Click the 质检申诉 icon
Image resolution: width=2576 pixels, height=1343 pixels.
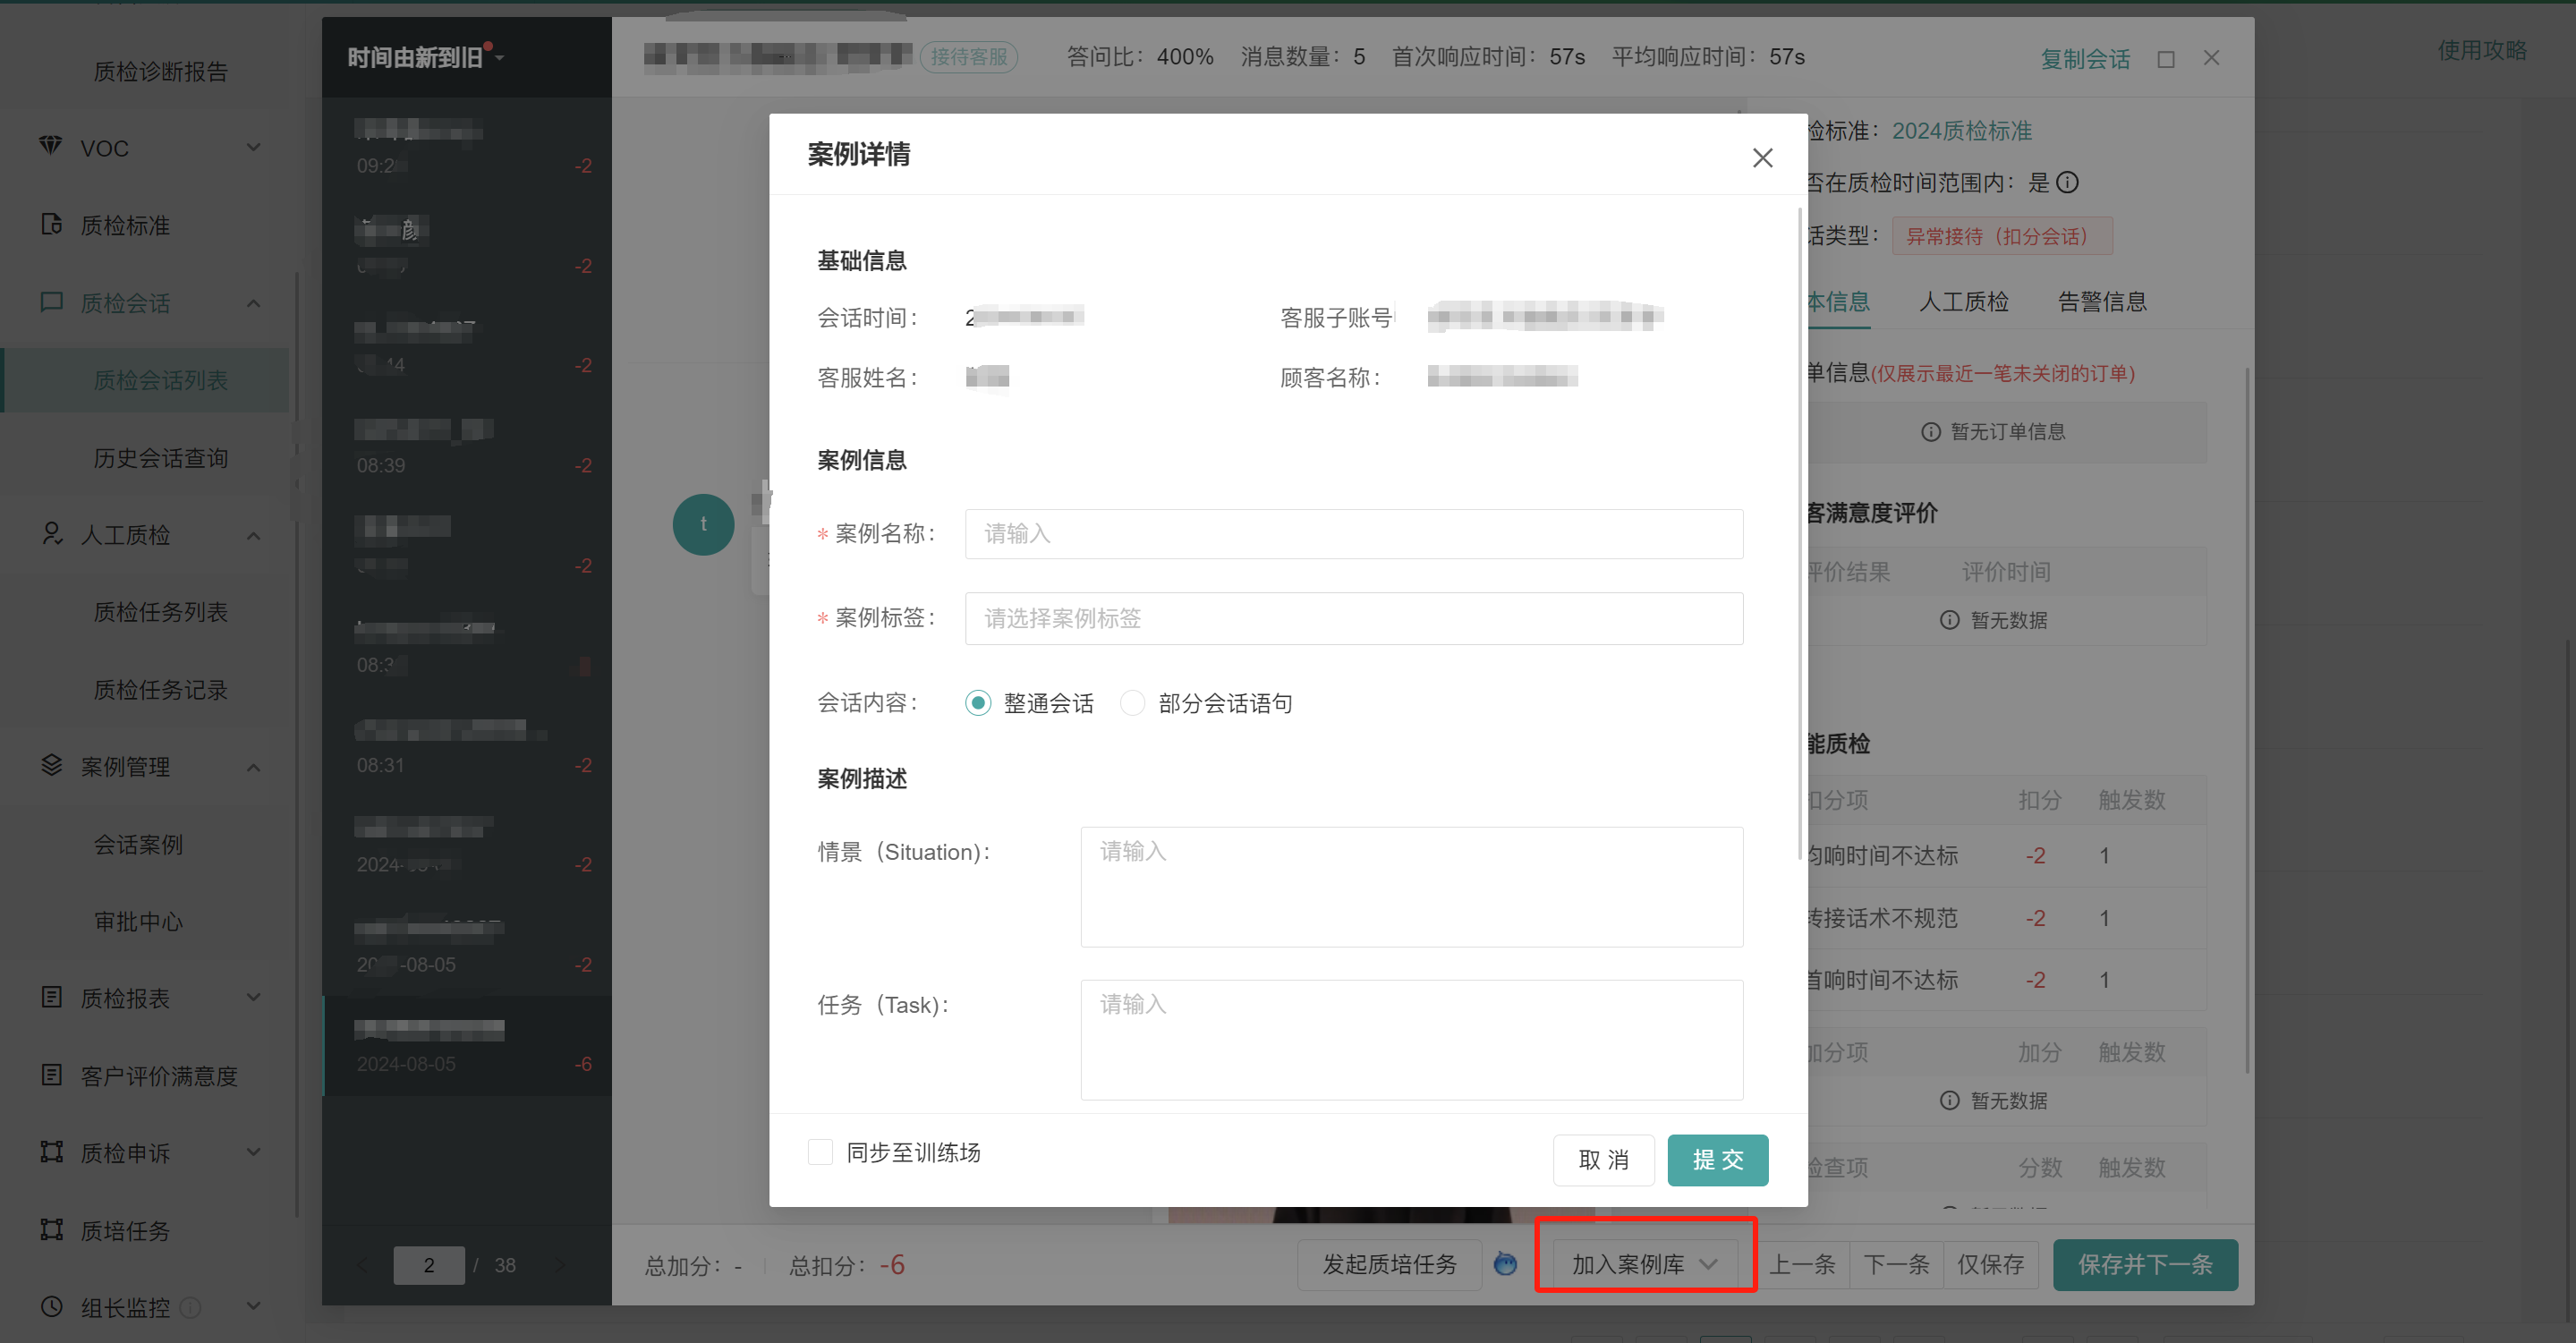point(51,1151)
